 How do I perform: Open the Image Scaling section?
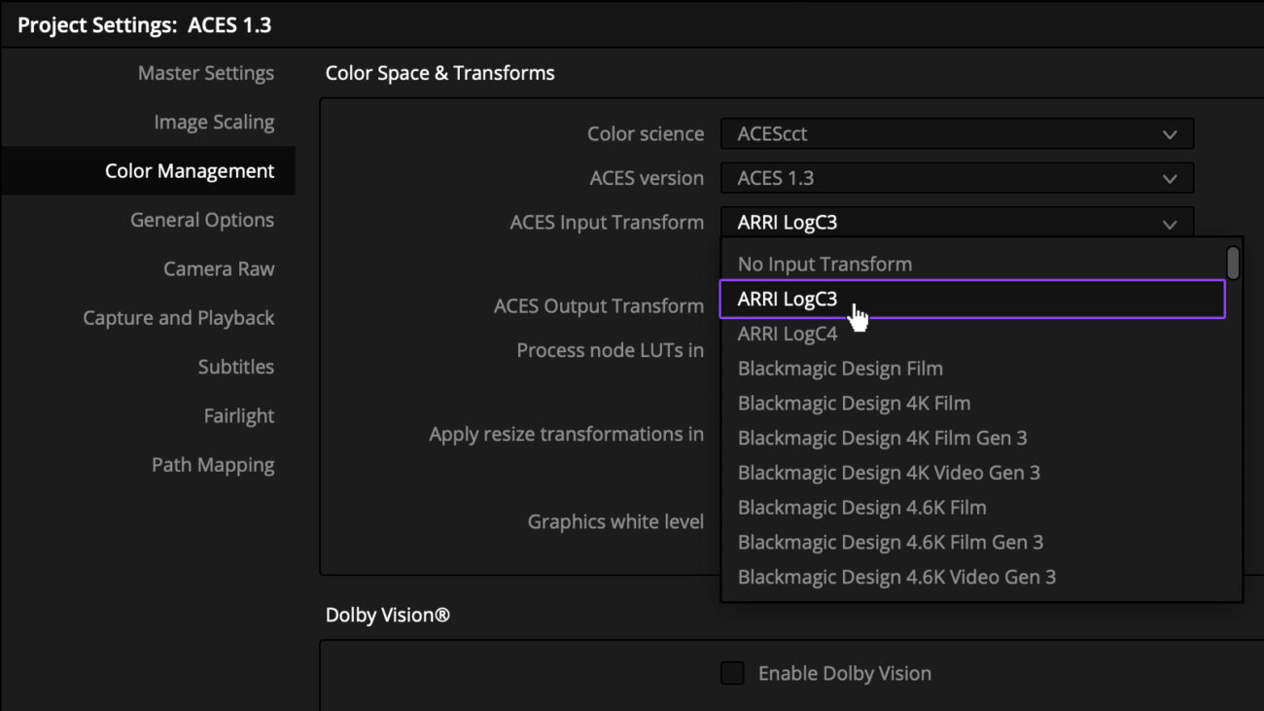[x=214, y=122]
